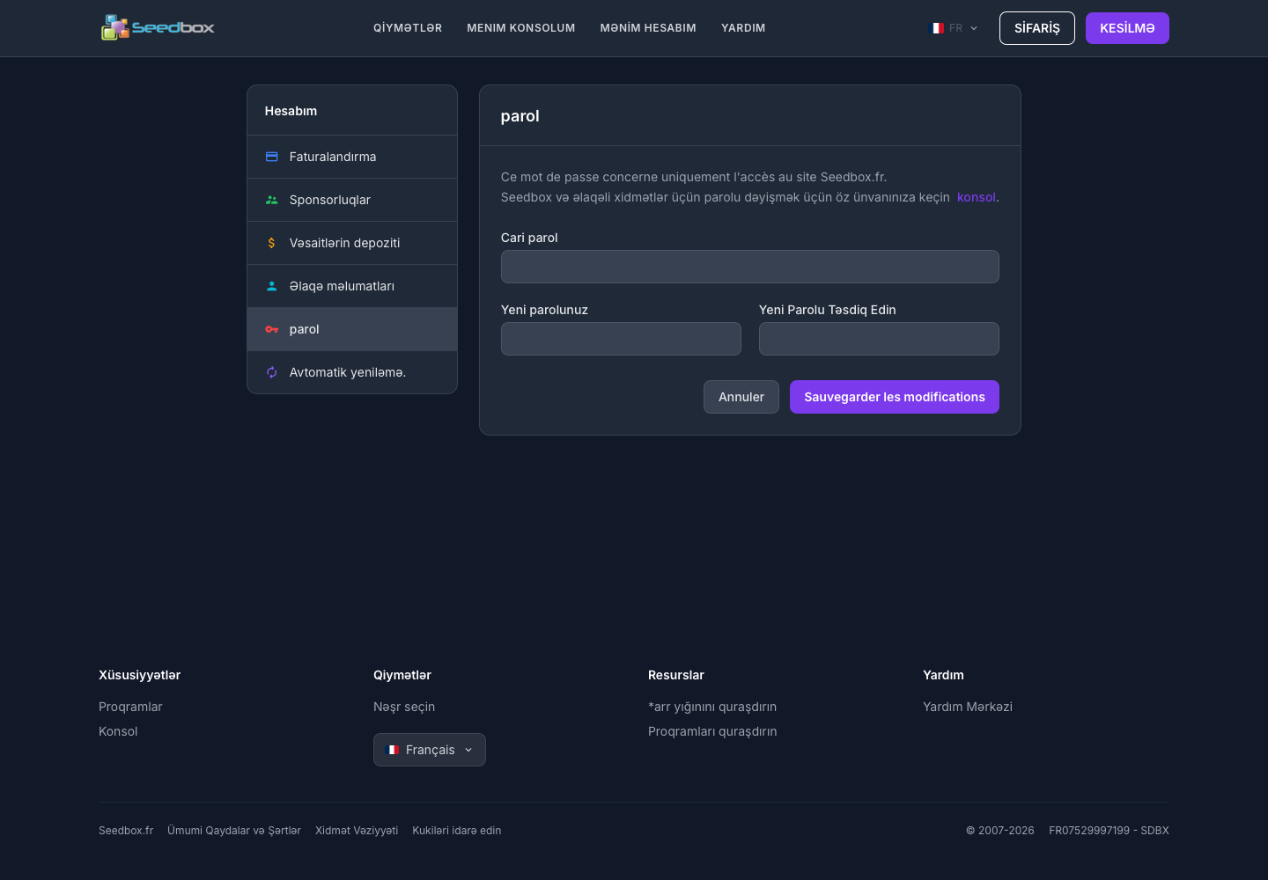The height and width of the screenshot is (880, 1268).
Task: Open QİYMƏTLƏR in the top navigation
Action: (x=408, y=28)
